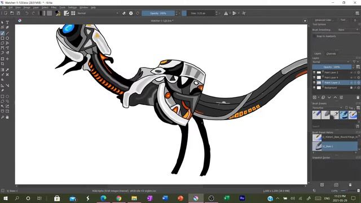The image size is (361, 203).
Task: Select the Transform tool
Action: coord(2,59)
